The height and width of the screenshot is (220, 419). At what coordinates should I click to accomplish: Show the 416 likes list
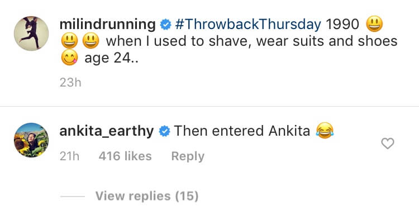pyautogui.click(x=125, y=156)
